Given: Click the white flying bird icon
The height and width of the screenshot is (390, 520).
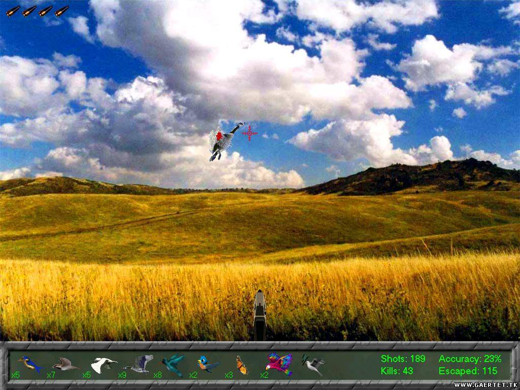Looking at the screenshot, I should point(104,365).
